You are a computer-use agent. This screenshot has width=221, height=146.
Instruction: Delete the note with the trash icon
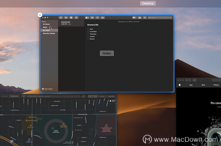[71, 18]
